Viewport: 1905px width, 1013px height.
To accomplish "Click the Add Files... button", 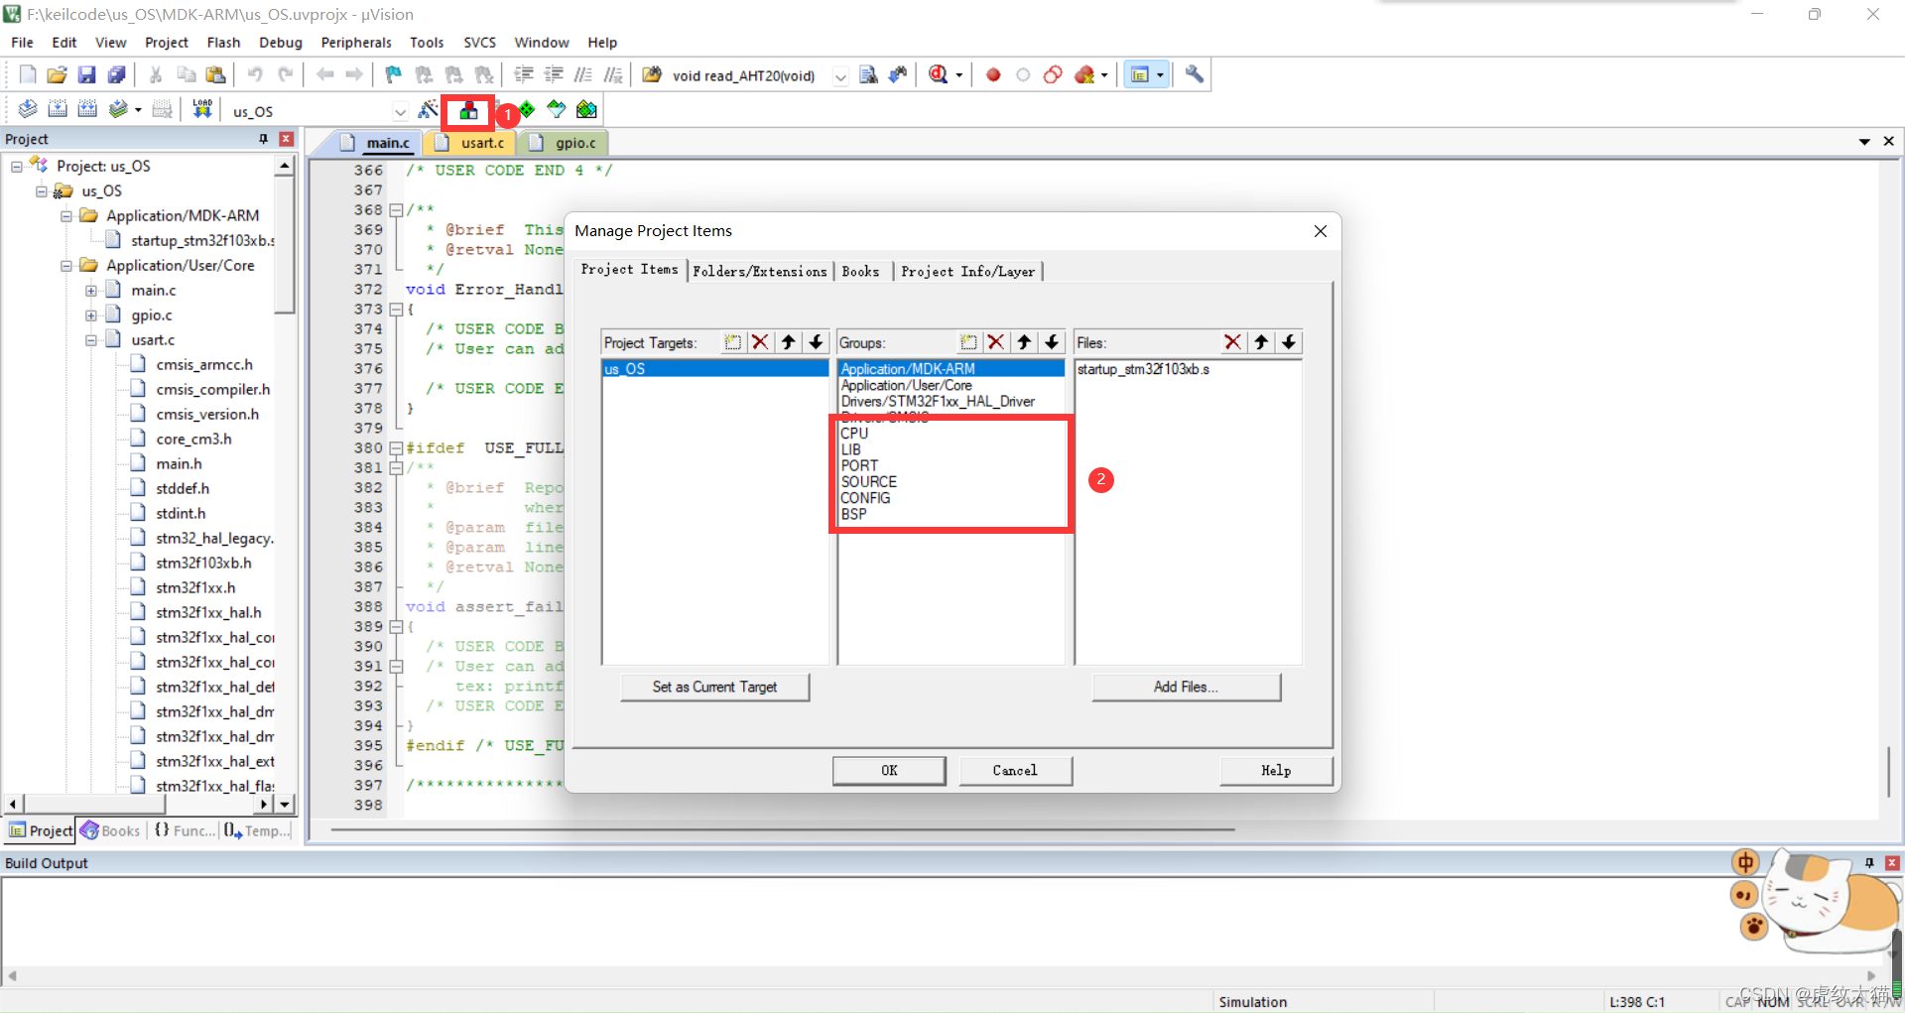I will (x=1186, y=687).
